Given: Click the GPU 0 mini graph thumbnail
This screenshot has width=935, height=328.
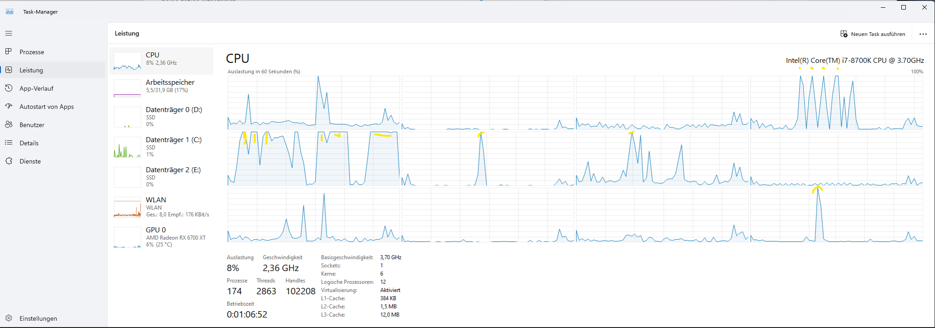Looking at the screenshot, I should click(127, 237).
